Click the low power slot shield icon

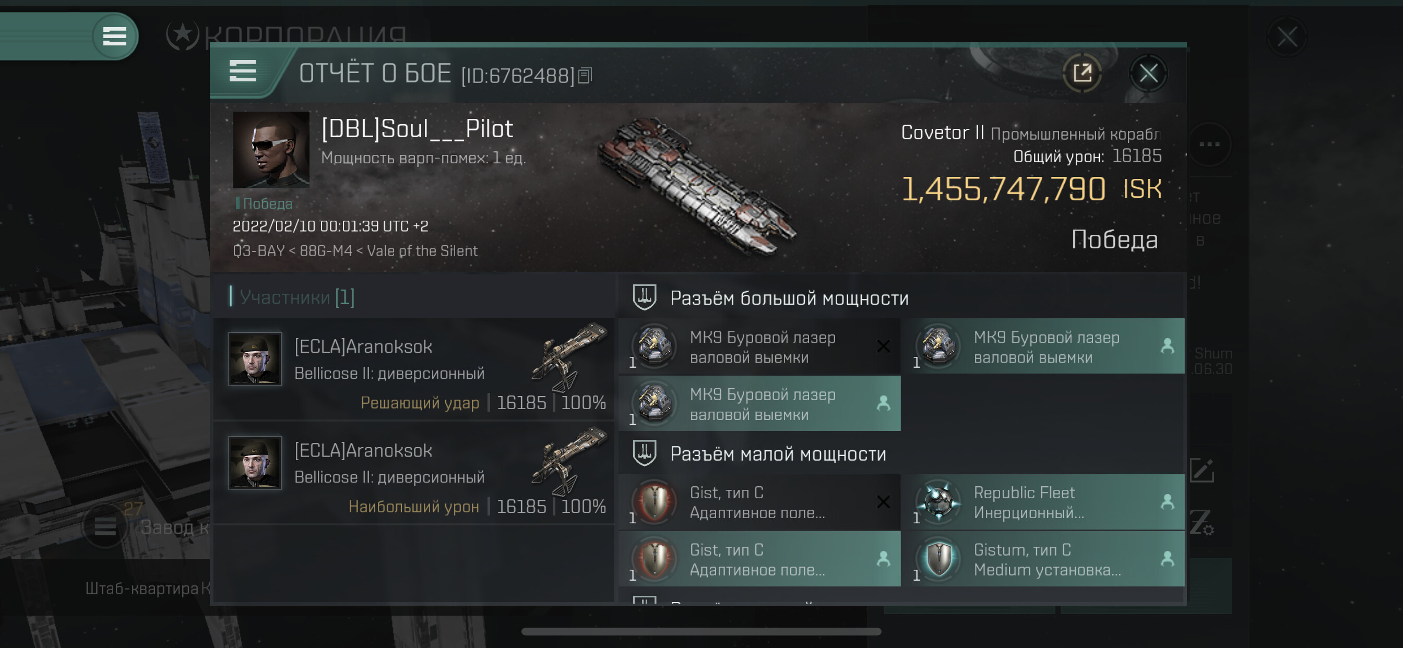644,453
